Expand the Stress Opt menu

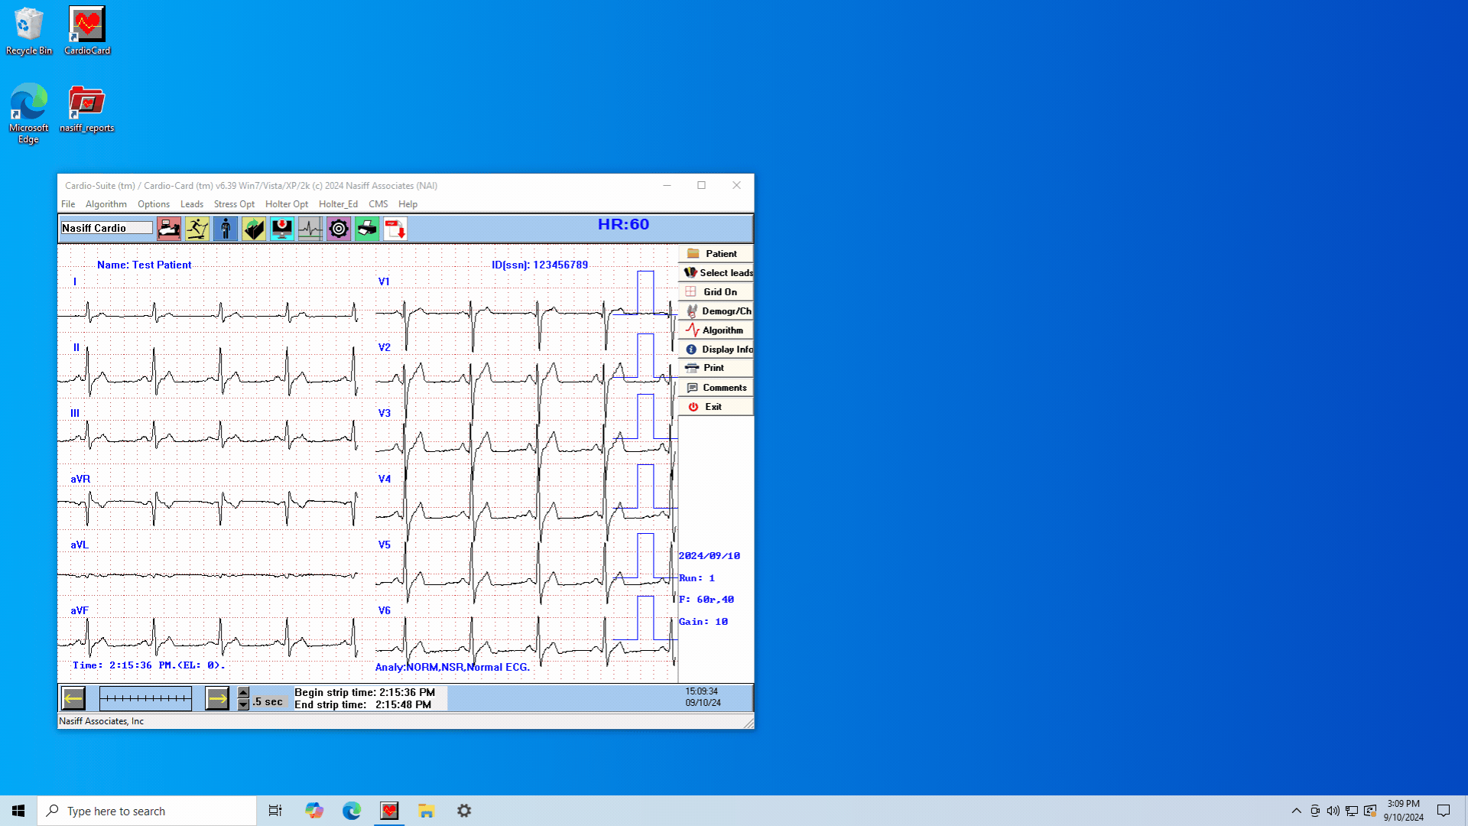[x=233, y=203]
